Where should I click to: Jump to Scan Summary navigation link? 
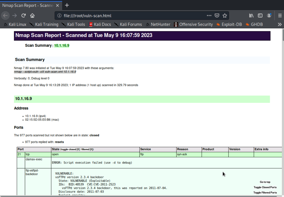(38, 45)
